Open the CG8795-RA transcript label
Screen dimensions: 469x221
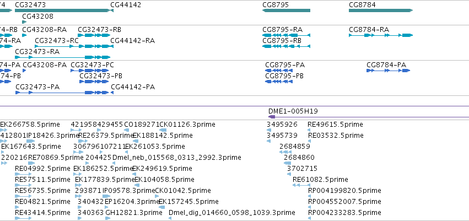[282, 30]
